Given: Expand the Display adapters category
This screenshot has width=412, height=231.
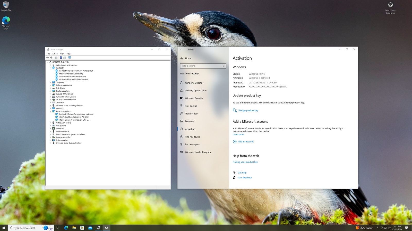Looking at the screenshot, I should 50,91.
